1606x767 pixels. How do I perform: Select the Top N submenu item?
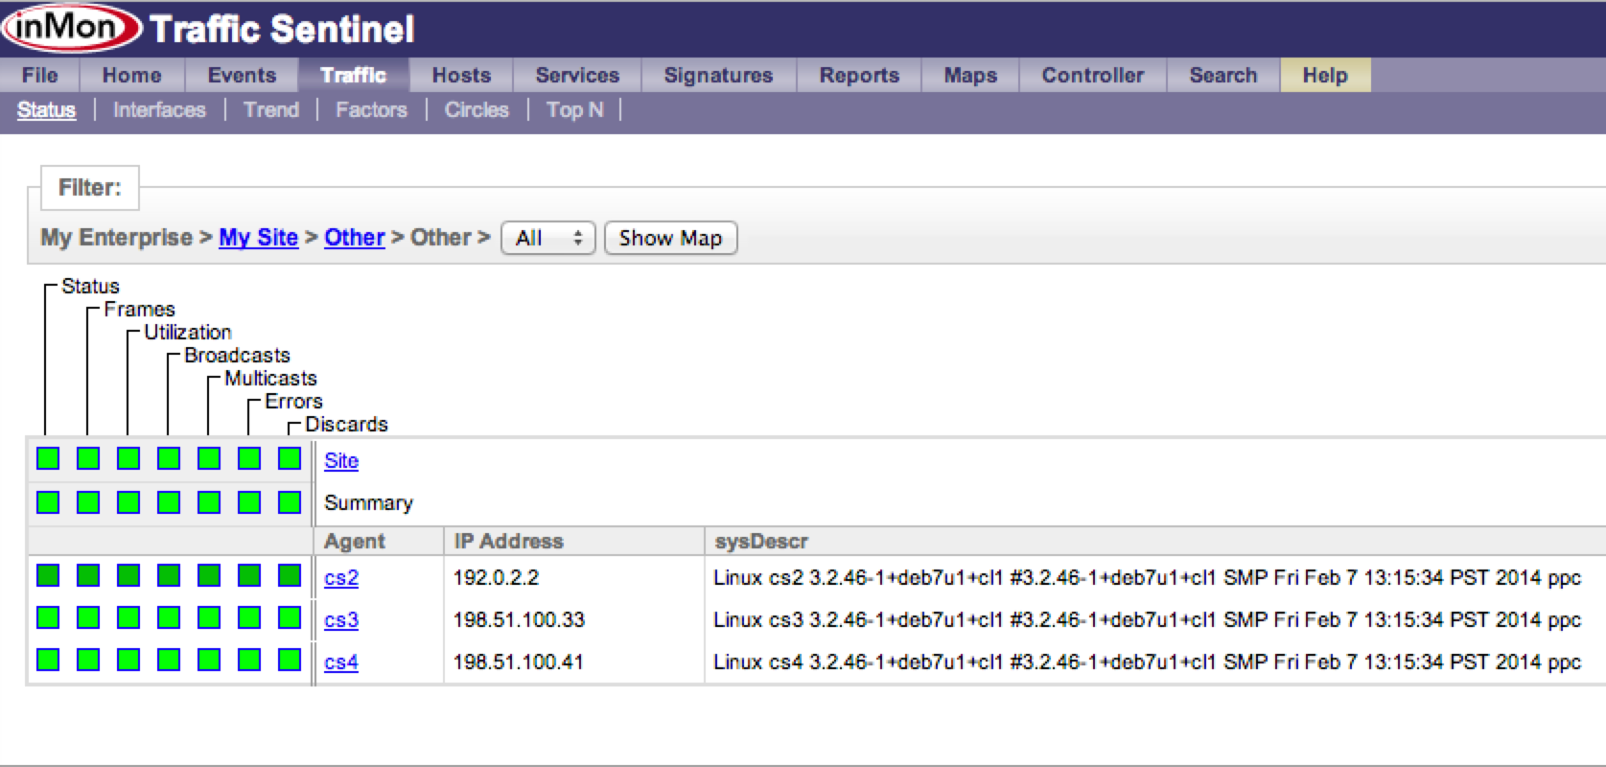(x=574, y=110)
